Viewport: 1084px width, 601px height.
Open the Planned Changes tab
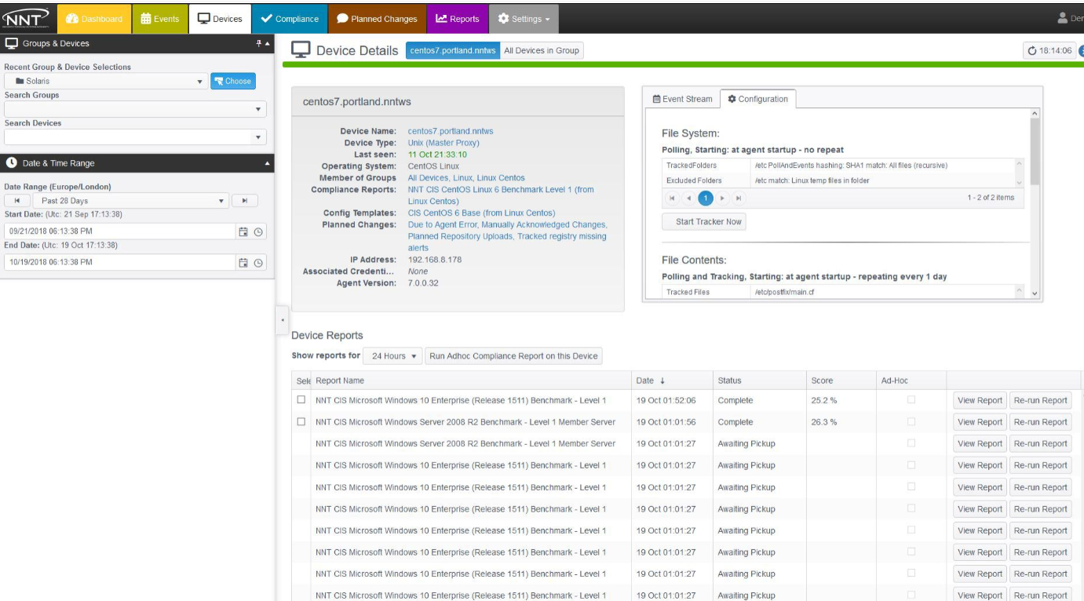click(x=378, y=19)
